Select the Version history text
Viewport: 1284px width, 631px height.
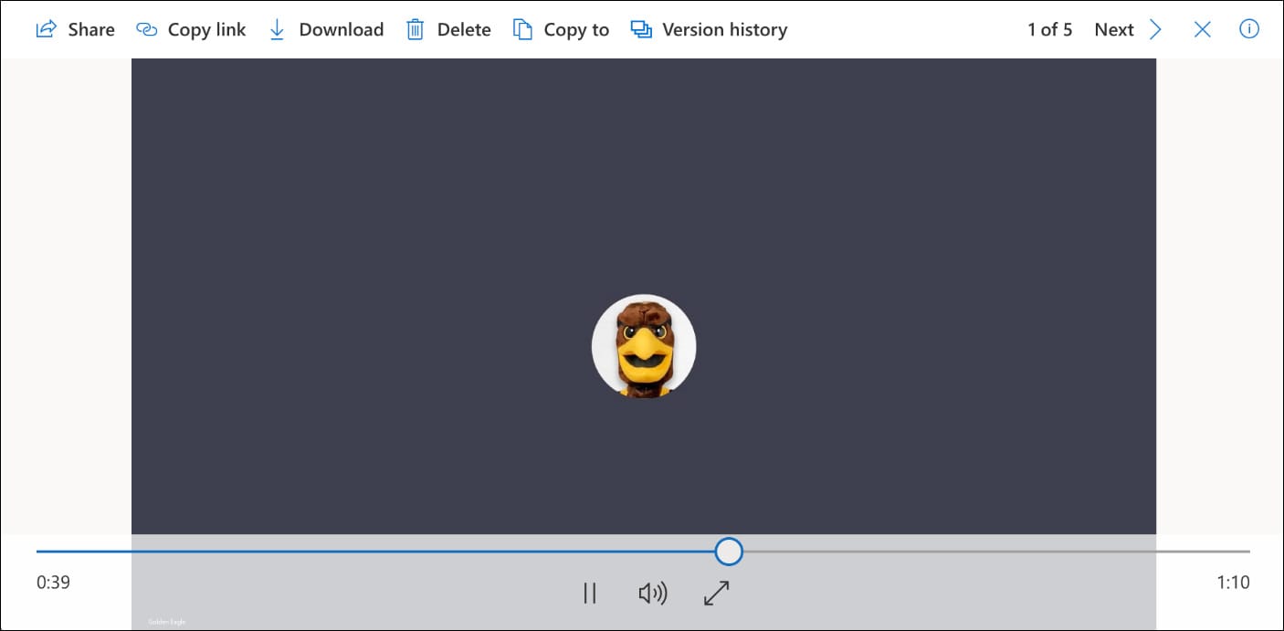click(724, 29)
